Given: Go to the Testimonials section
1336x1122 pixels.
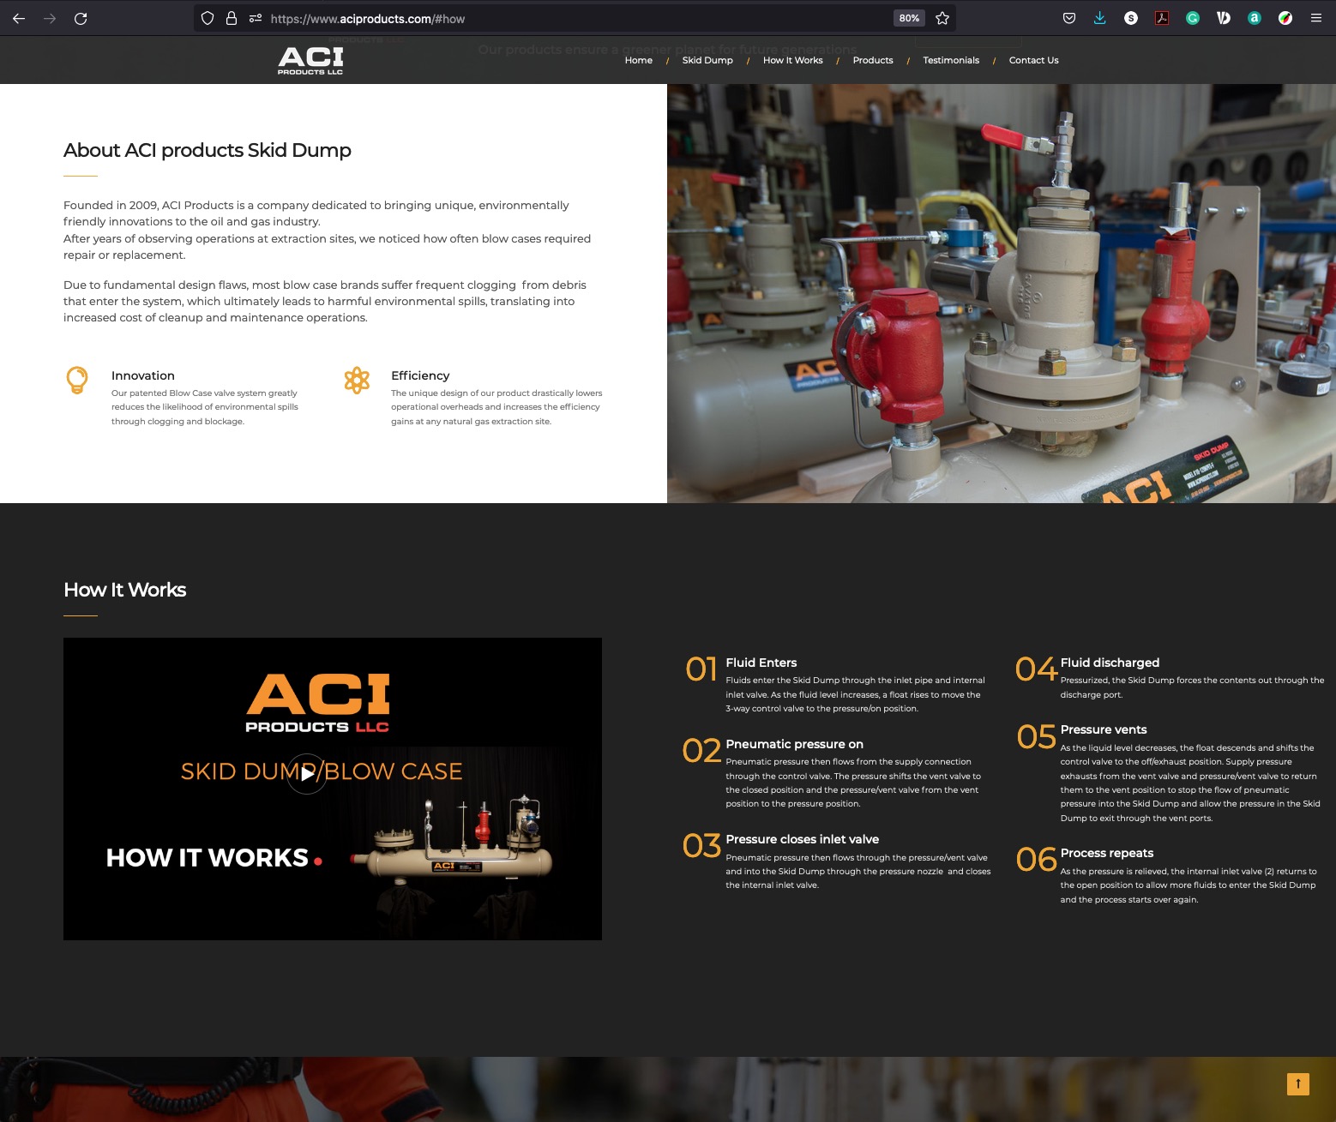Looking at the screenshot, I should point(951,60).
